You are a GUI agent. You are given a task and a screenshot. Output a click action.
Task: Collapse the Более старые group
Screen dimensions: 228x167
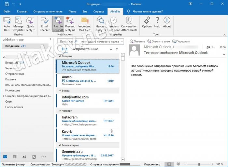point(60,145)
